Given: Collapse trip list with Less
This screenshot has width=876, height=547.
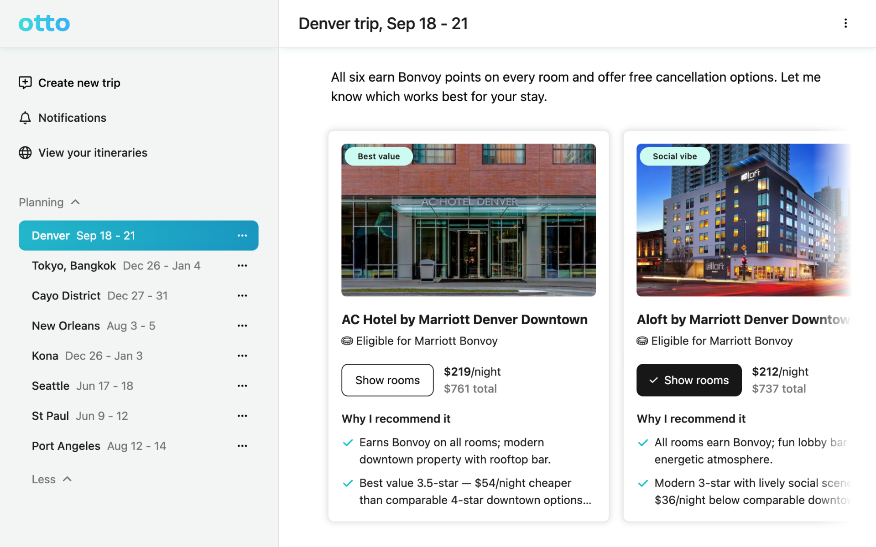Looking at the screenshot, I should (x=52, y=480).
